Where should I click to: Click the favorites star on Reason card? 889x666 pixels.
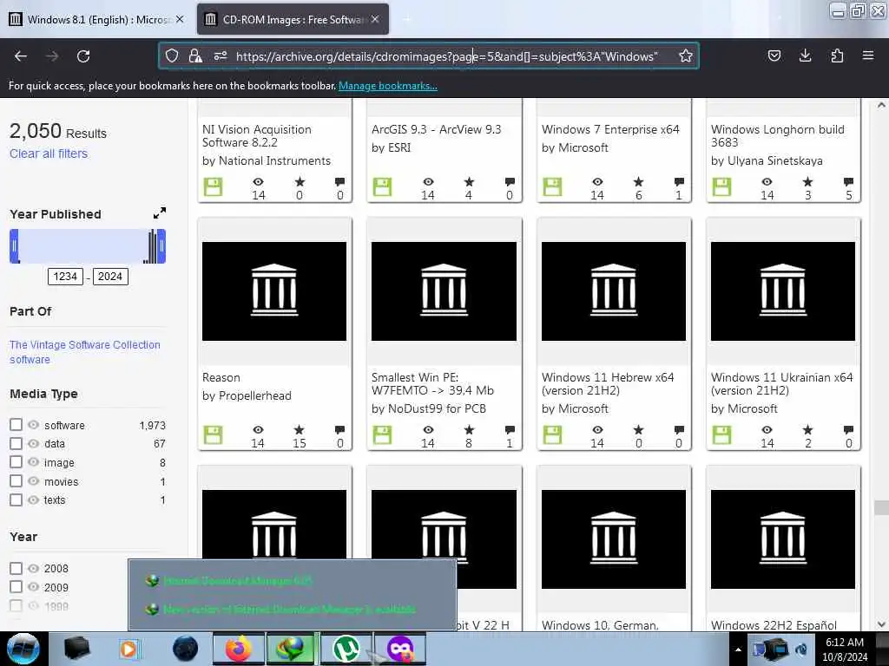(x=300, y=430)
